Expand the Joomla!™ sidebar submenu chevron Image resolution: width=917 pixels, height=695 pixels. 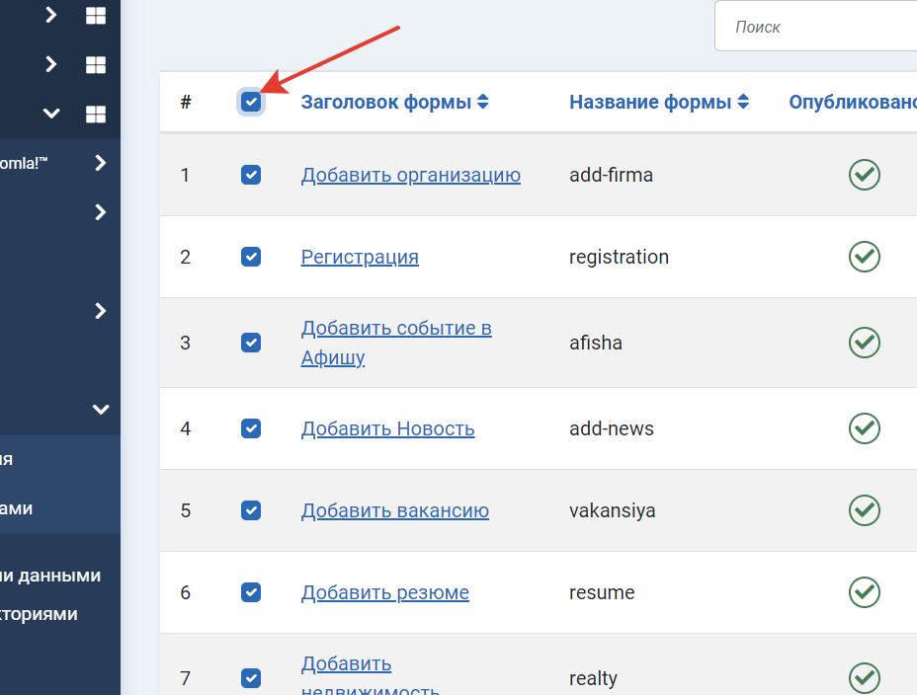pyautogui.click(x=100, y=163)
